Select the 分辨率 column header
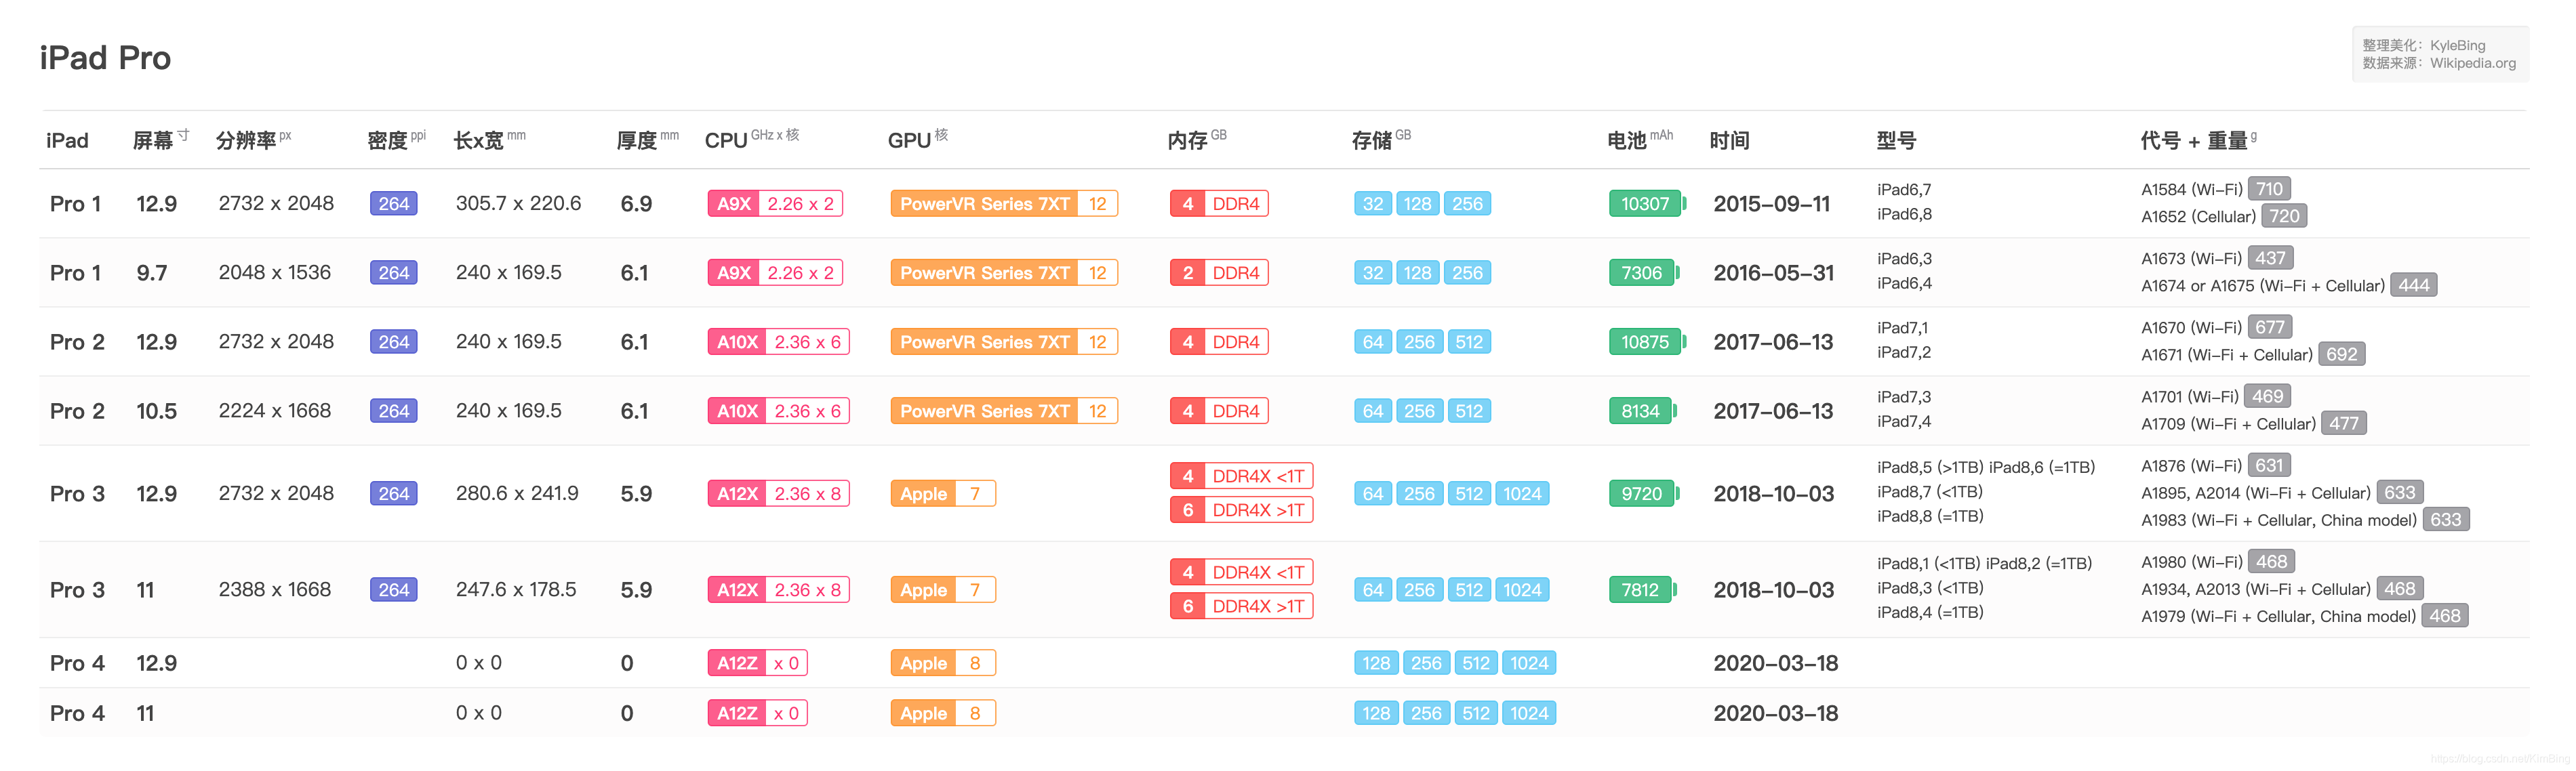This screenshot has width=2576, height=771. [x=246, y=141]
